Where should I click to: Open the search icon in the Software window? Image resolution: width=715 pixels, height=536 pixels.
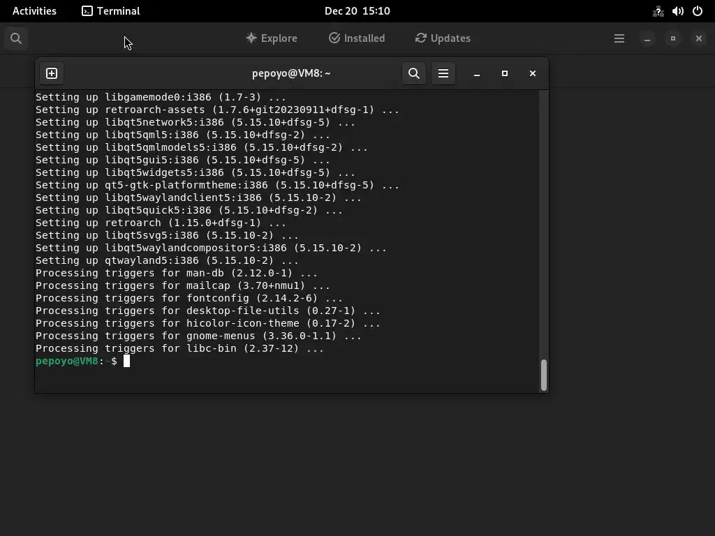pyautogui.click(x=16, y=38)
